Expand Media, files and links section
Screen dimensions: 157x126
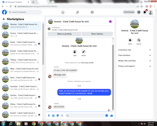135,61
